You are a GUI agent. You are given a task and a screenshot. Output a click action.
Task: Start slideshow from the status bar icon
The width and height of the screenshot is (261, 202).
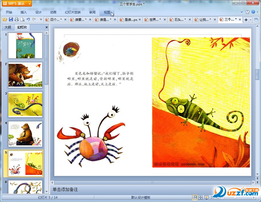[x=206, y=197]
